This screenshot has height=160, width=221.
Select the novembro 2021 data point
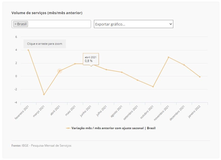point(168,57)
